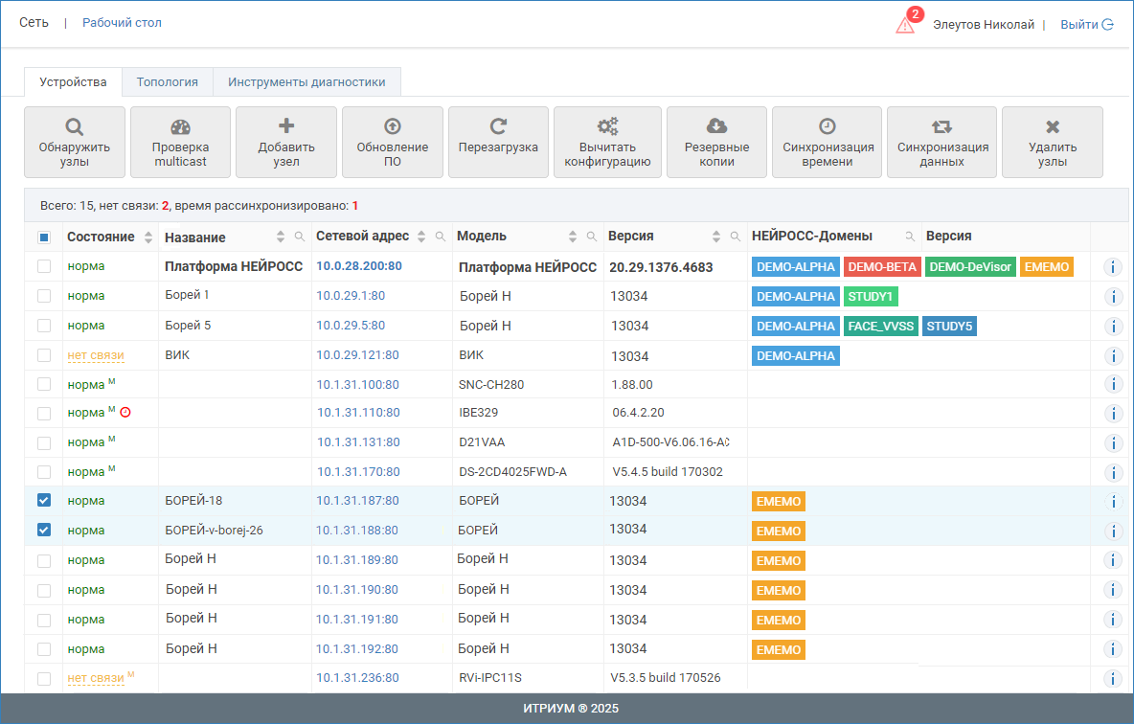
Task: Open the Инструменты диагностики tab
Action: tap(306, 82)
